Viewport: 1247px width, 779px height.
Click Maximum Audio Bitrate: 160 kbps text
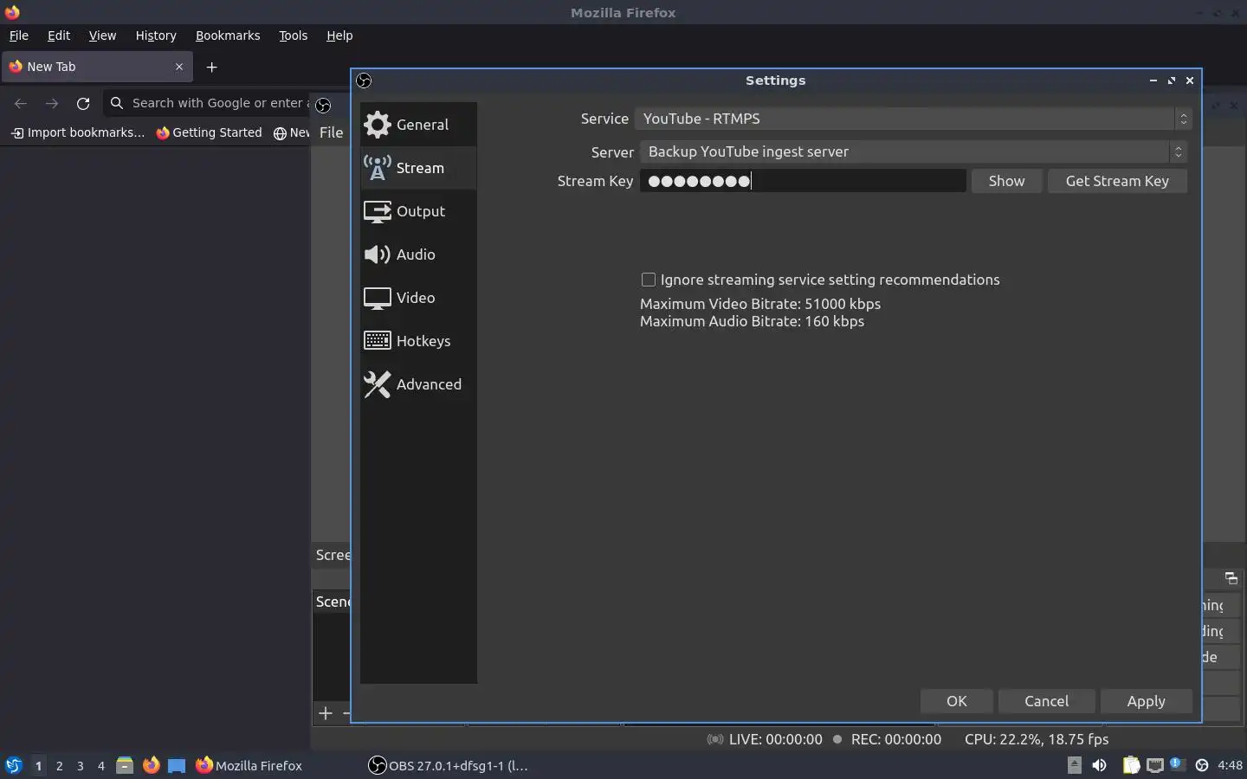[752, 321]
